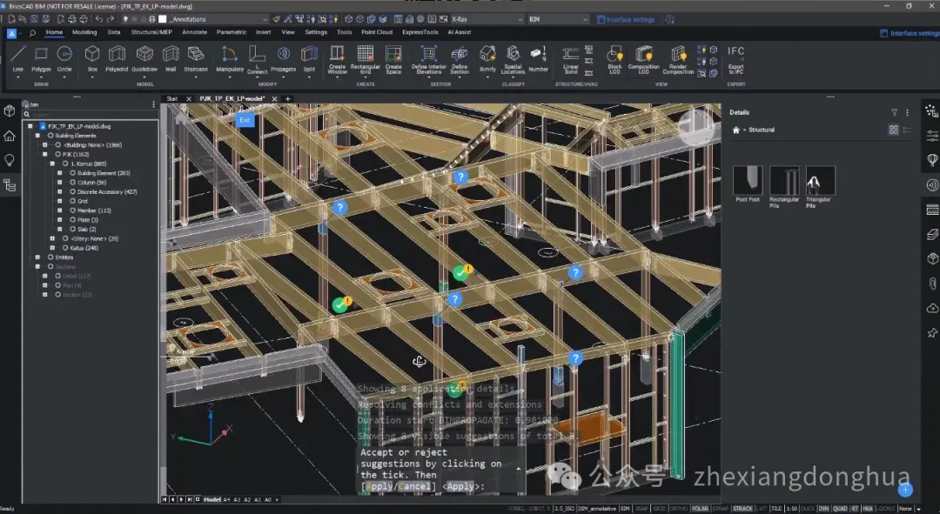The width and height of the screenshot is (940, 514).
Task: Click the Composition LOD tool
Action: [643, 60]
